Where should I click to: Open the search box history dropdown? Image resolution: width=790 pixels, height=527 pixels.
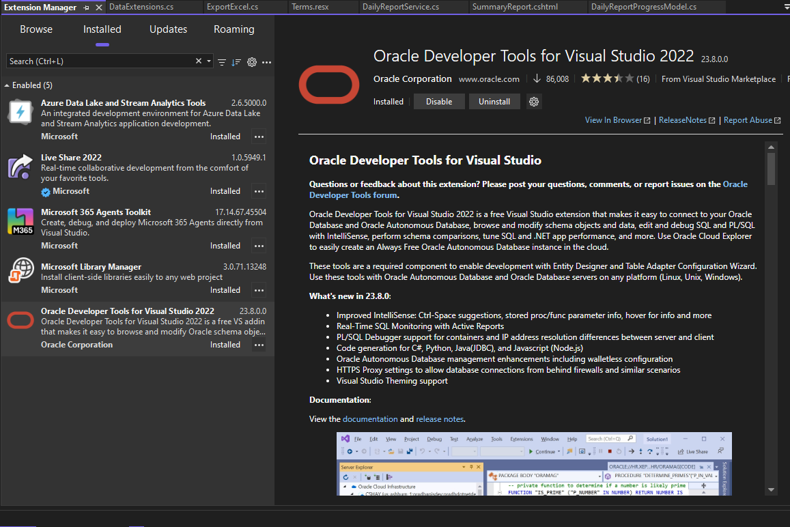[x=209, y=61]
